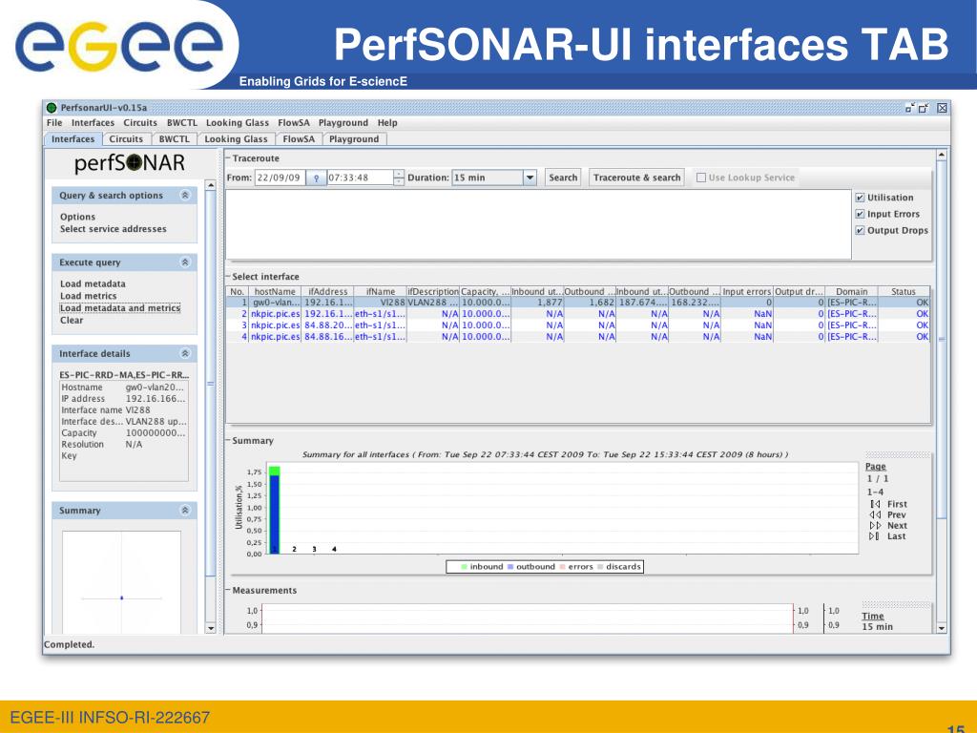The image size is (977, 733).
Task: Go to Last page icon
Action: click(875, 536)
